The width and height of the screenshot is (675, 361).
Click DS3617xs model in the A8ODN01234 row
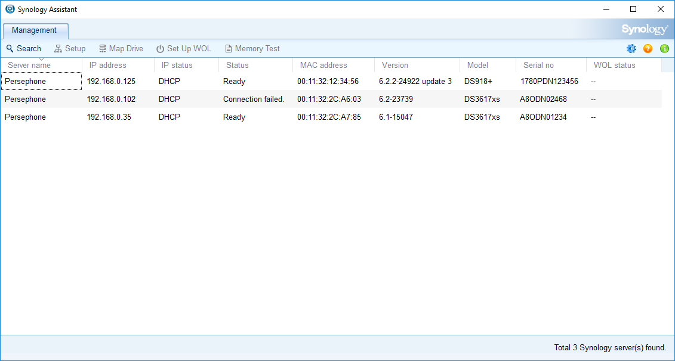click(x=482, y=117)
